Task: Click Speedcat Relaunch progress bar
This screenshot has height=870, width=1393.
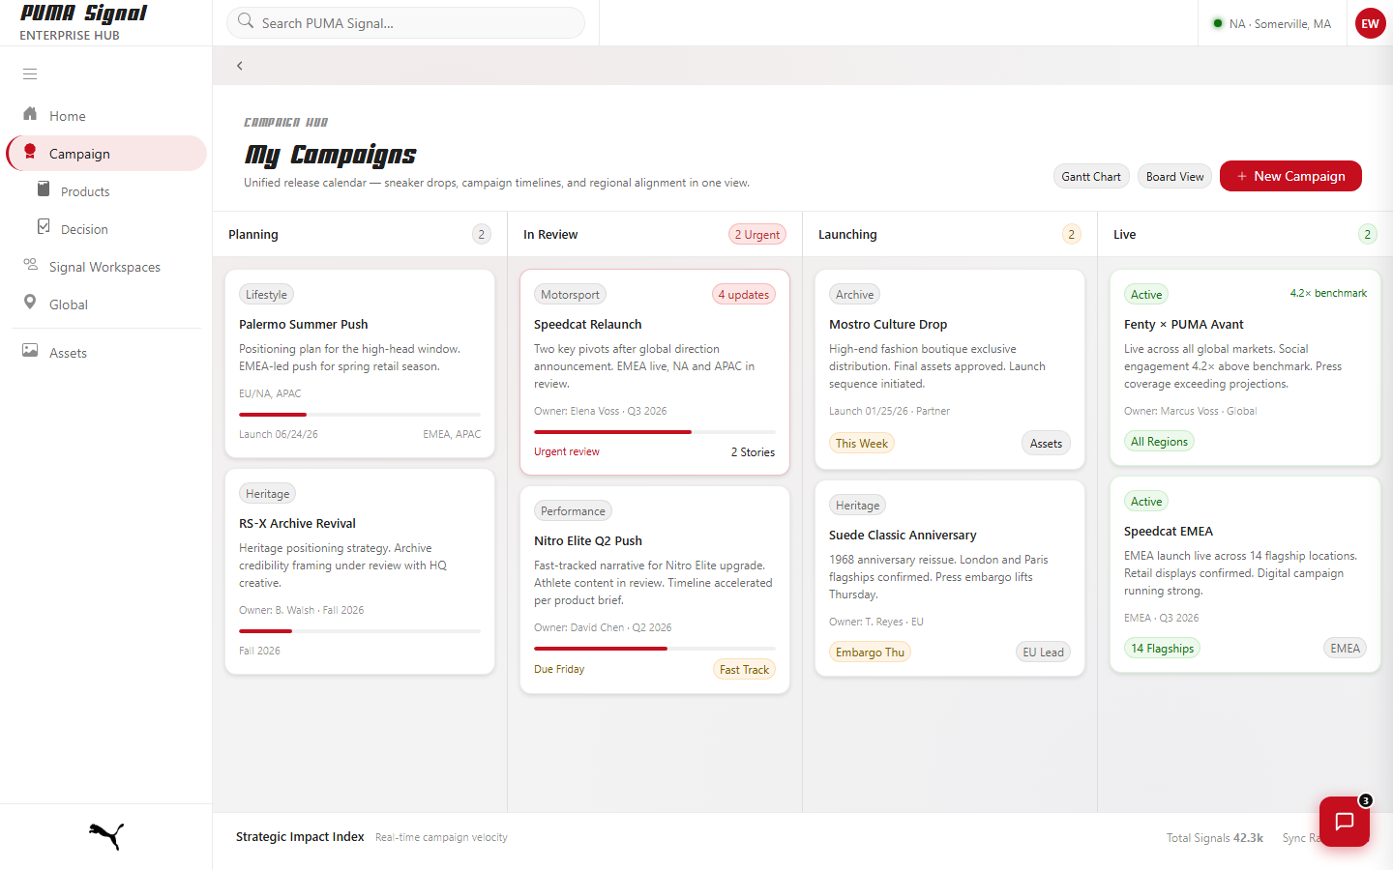Action: tap(655, 432)
